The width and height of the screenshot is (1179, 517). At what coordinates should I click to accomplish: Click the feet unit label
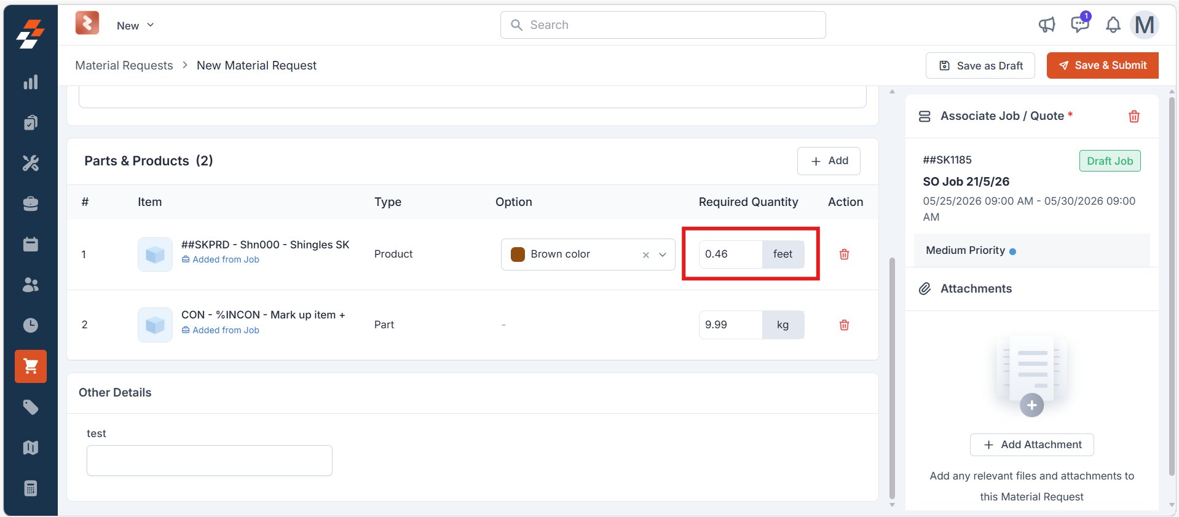(x=783, y=254)
